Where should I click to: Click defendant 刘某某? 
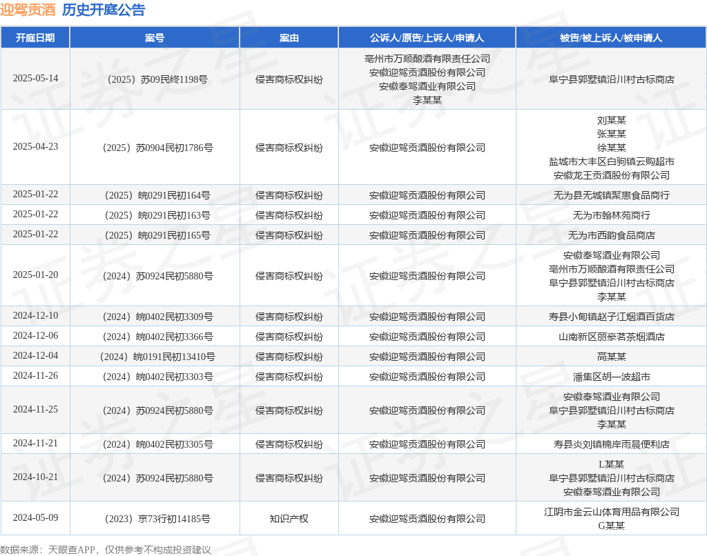[612, 120]
